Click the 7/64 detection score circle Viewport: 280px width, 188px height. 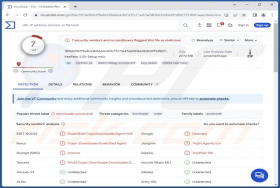pyautogui.click(x=33, y=45)
